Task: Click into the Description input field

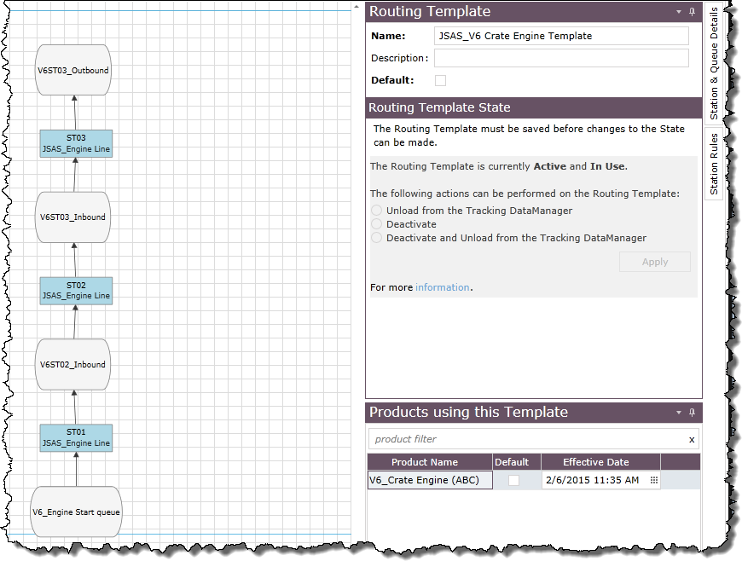Action: pyautogui.click(x=561, y=58)
